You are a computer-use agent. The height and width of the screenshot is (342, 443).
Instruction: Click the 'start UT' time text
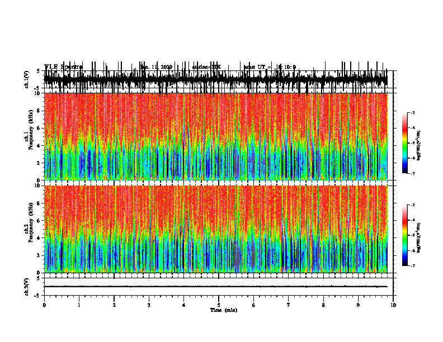point(270,67)
